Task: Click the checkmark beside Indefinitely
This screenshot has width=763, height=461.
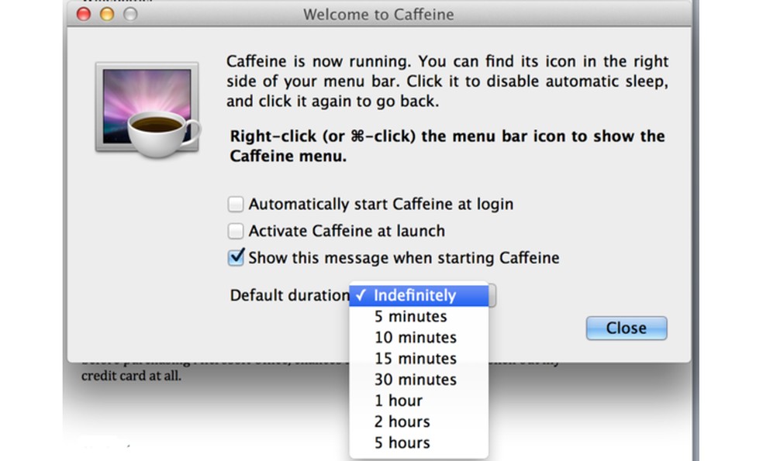Action: [361, 295]
